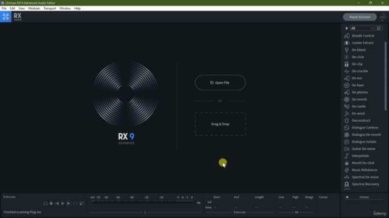Screen dimensions: 389x218
Task: Click the RX logo home tab icon
Action: (5, 17)
